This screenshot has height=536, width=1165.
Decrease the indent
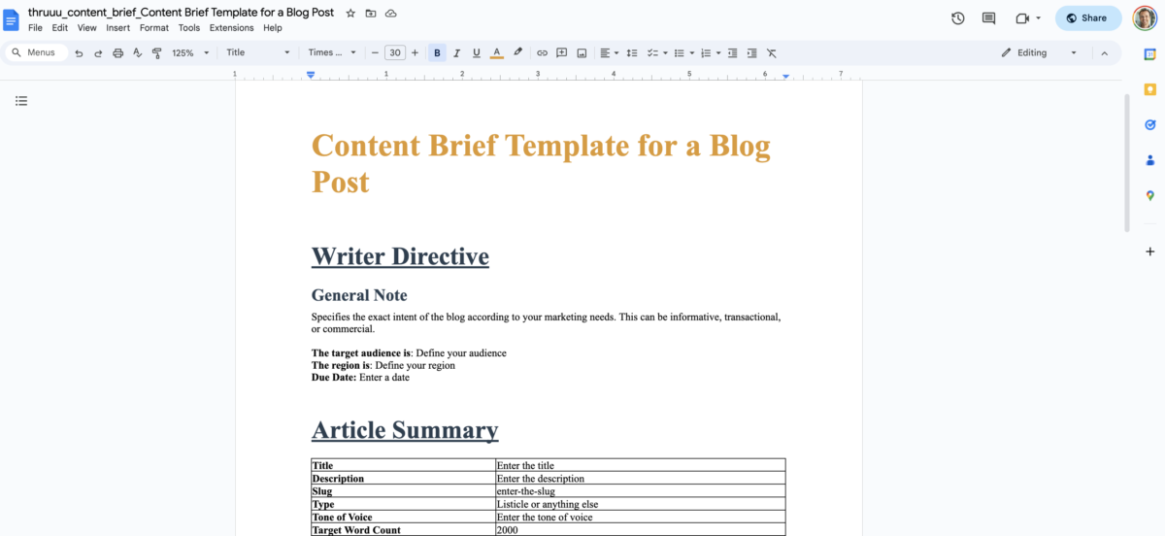click(x=732, y=52)
